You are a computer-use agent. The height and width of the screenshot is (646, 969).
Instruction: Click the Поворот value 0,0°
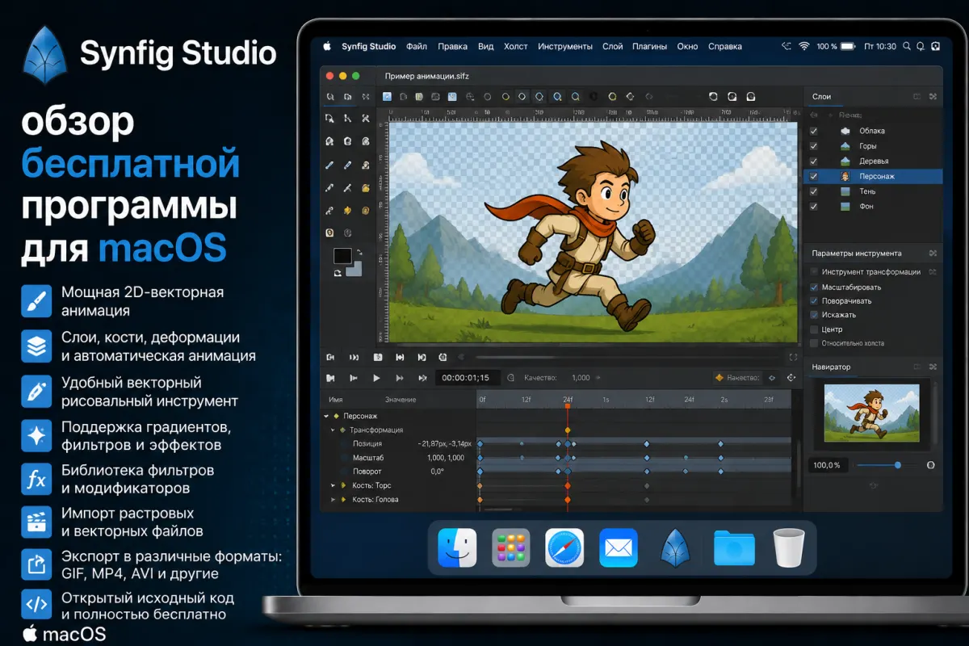pos(438,471)
